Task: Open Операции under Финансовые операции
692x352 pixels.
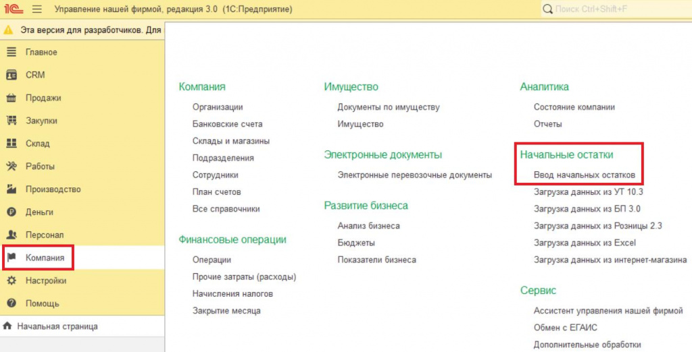Action: [212, 260]
